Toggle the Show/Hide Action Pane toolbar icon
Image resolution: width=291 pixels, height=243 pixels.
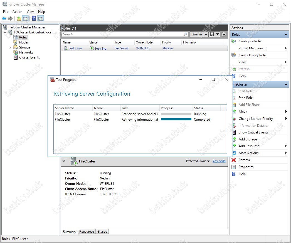tap(41, 18)
